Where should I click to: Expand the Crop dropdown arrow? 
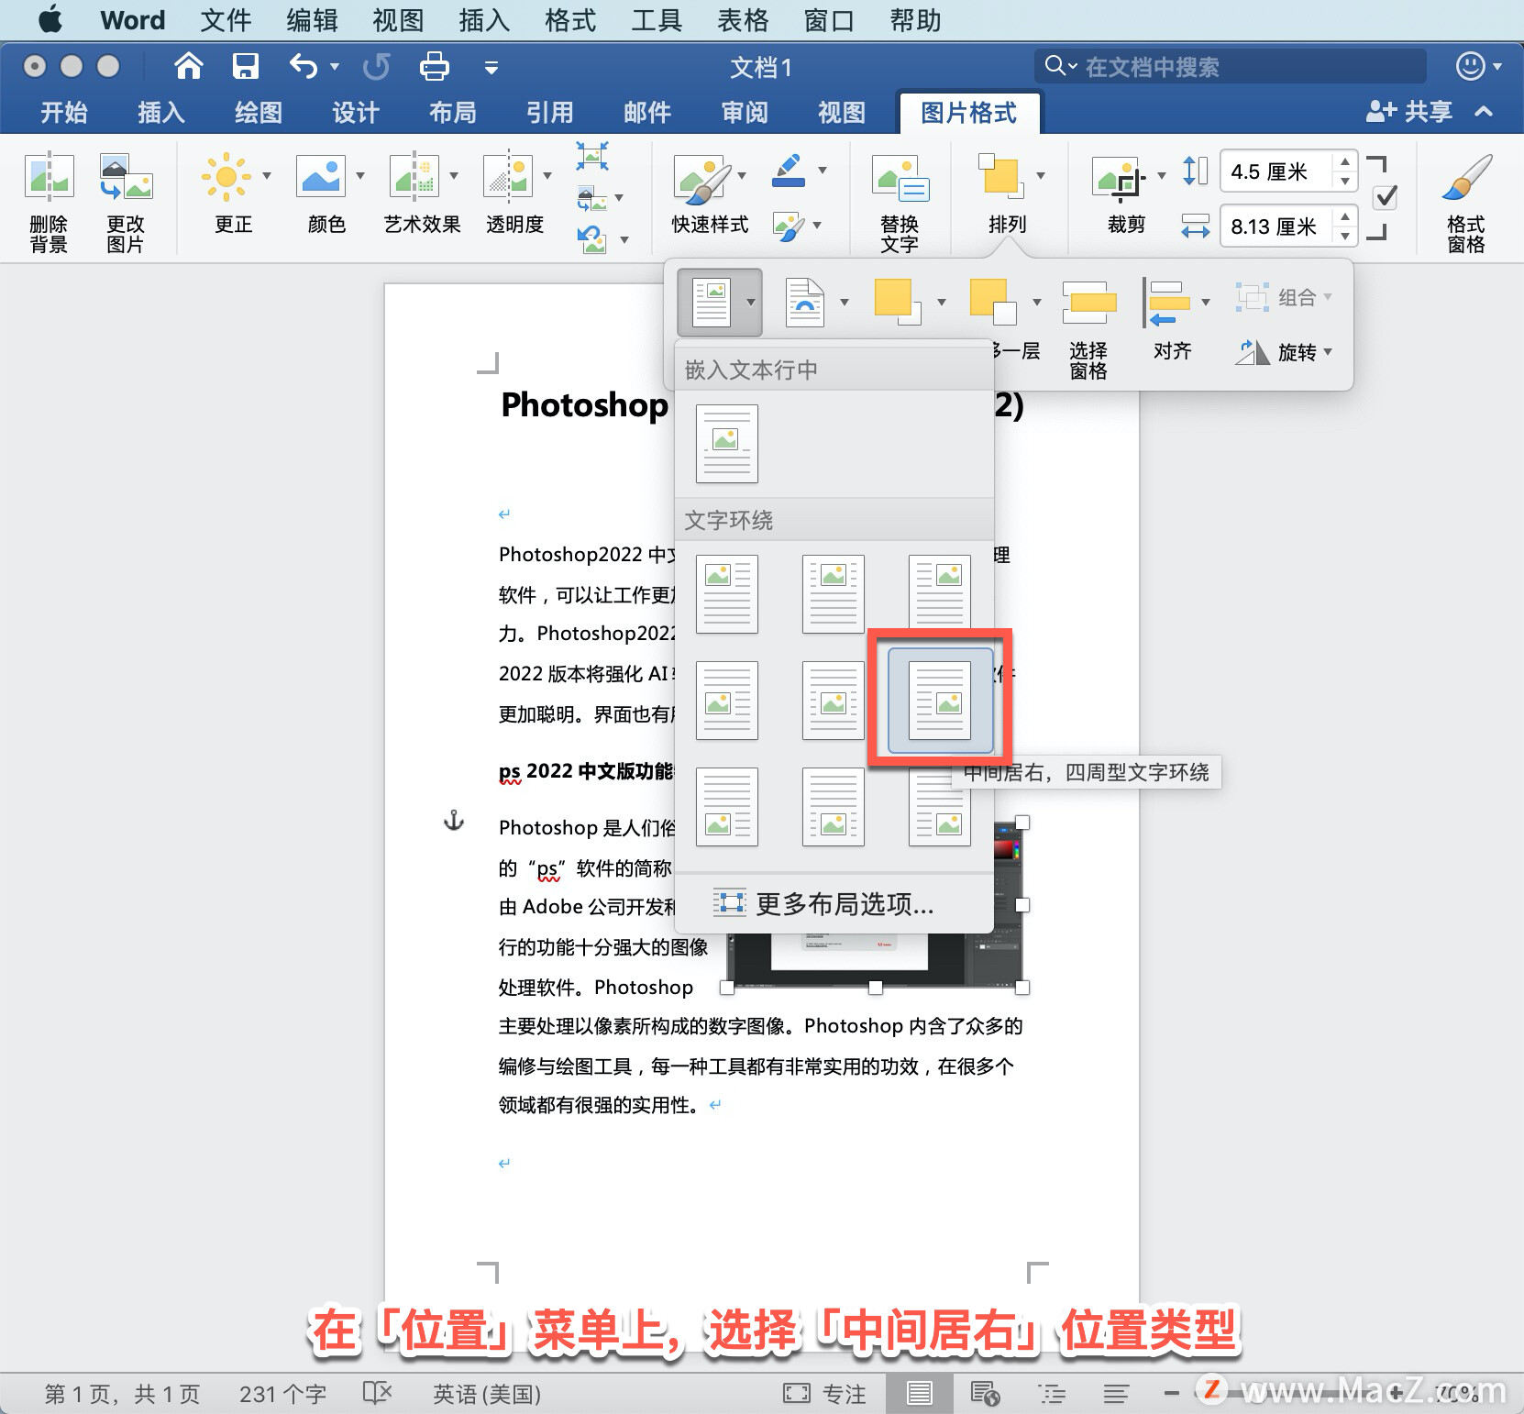coord(1161,176)
